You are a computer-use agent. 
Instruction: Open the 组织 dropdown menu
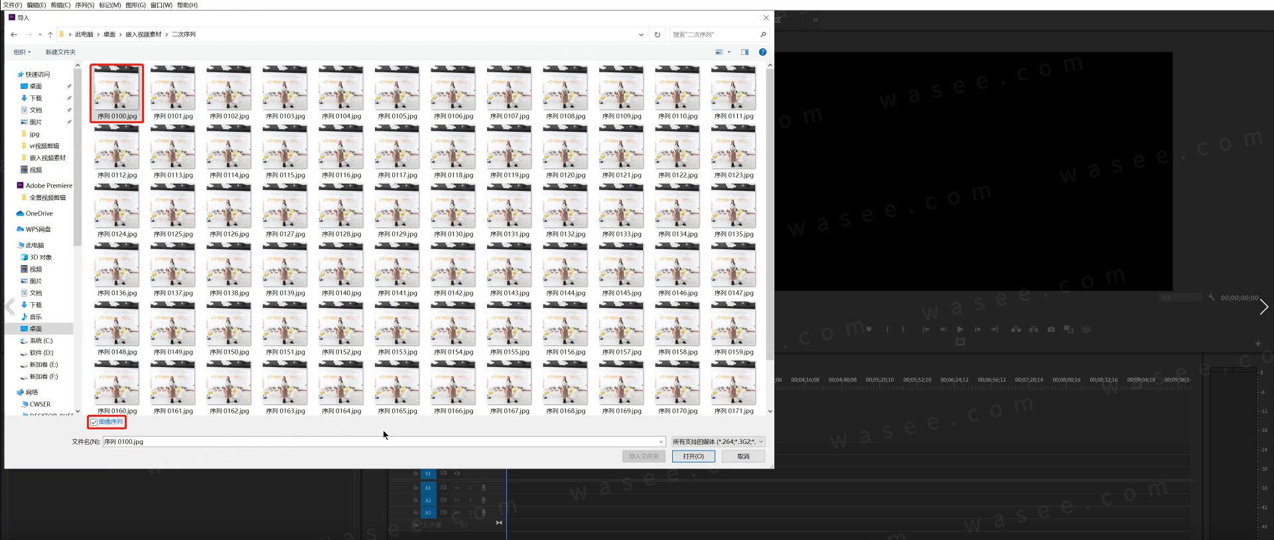[22, 52]
